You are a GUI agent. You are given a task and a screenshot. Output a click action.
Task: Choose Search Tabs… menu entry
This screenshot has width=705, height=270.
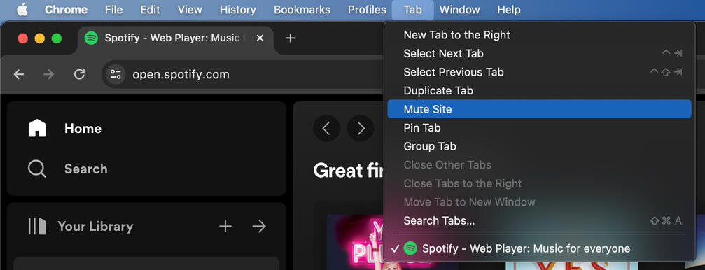[539, 220]
